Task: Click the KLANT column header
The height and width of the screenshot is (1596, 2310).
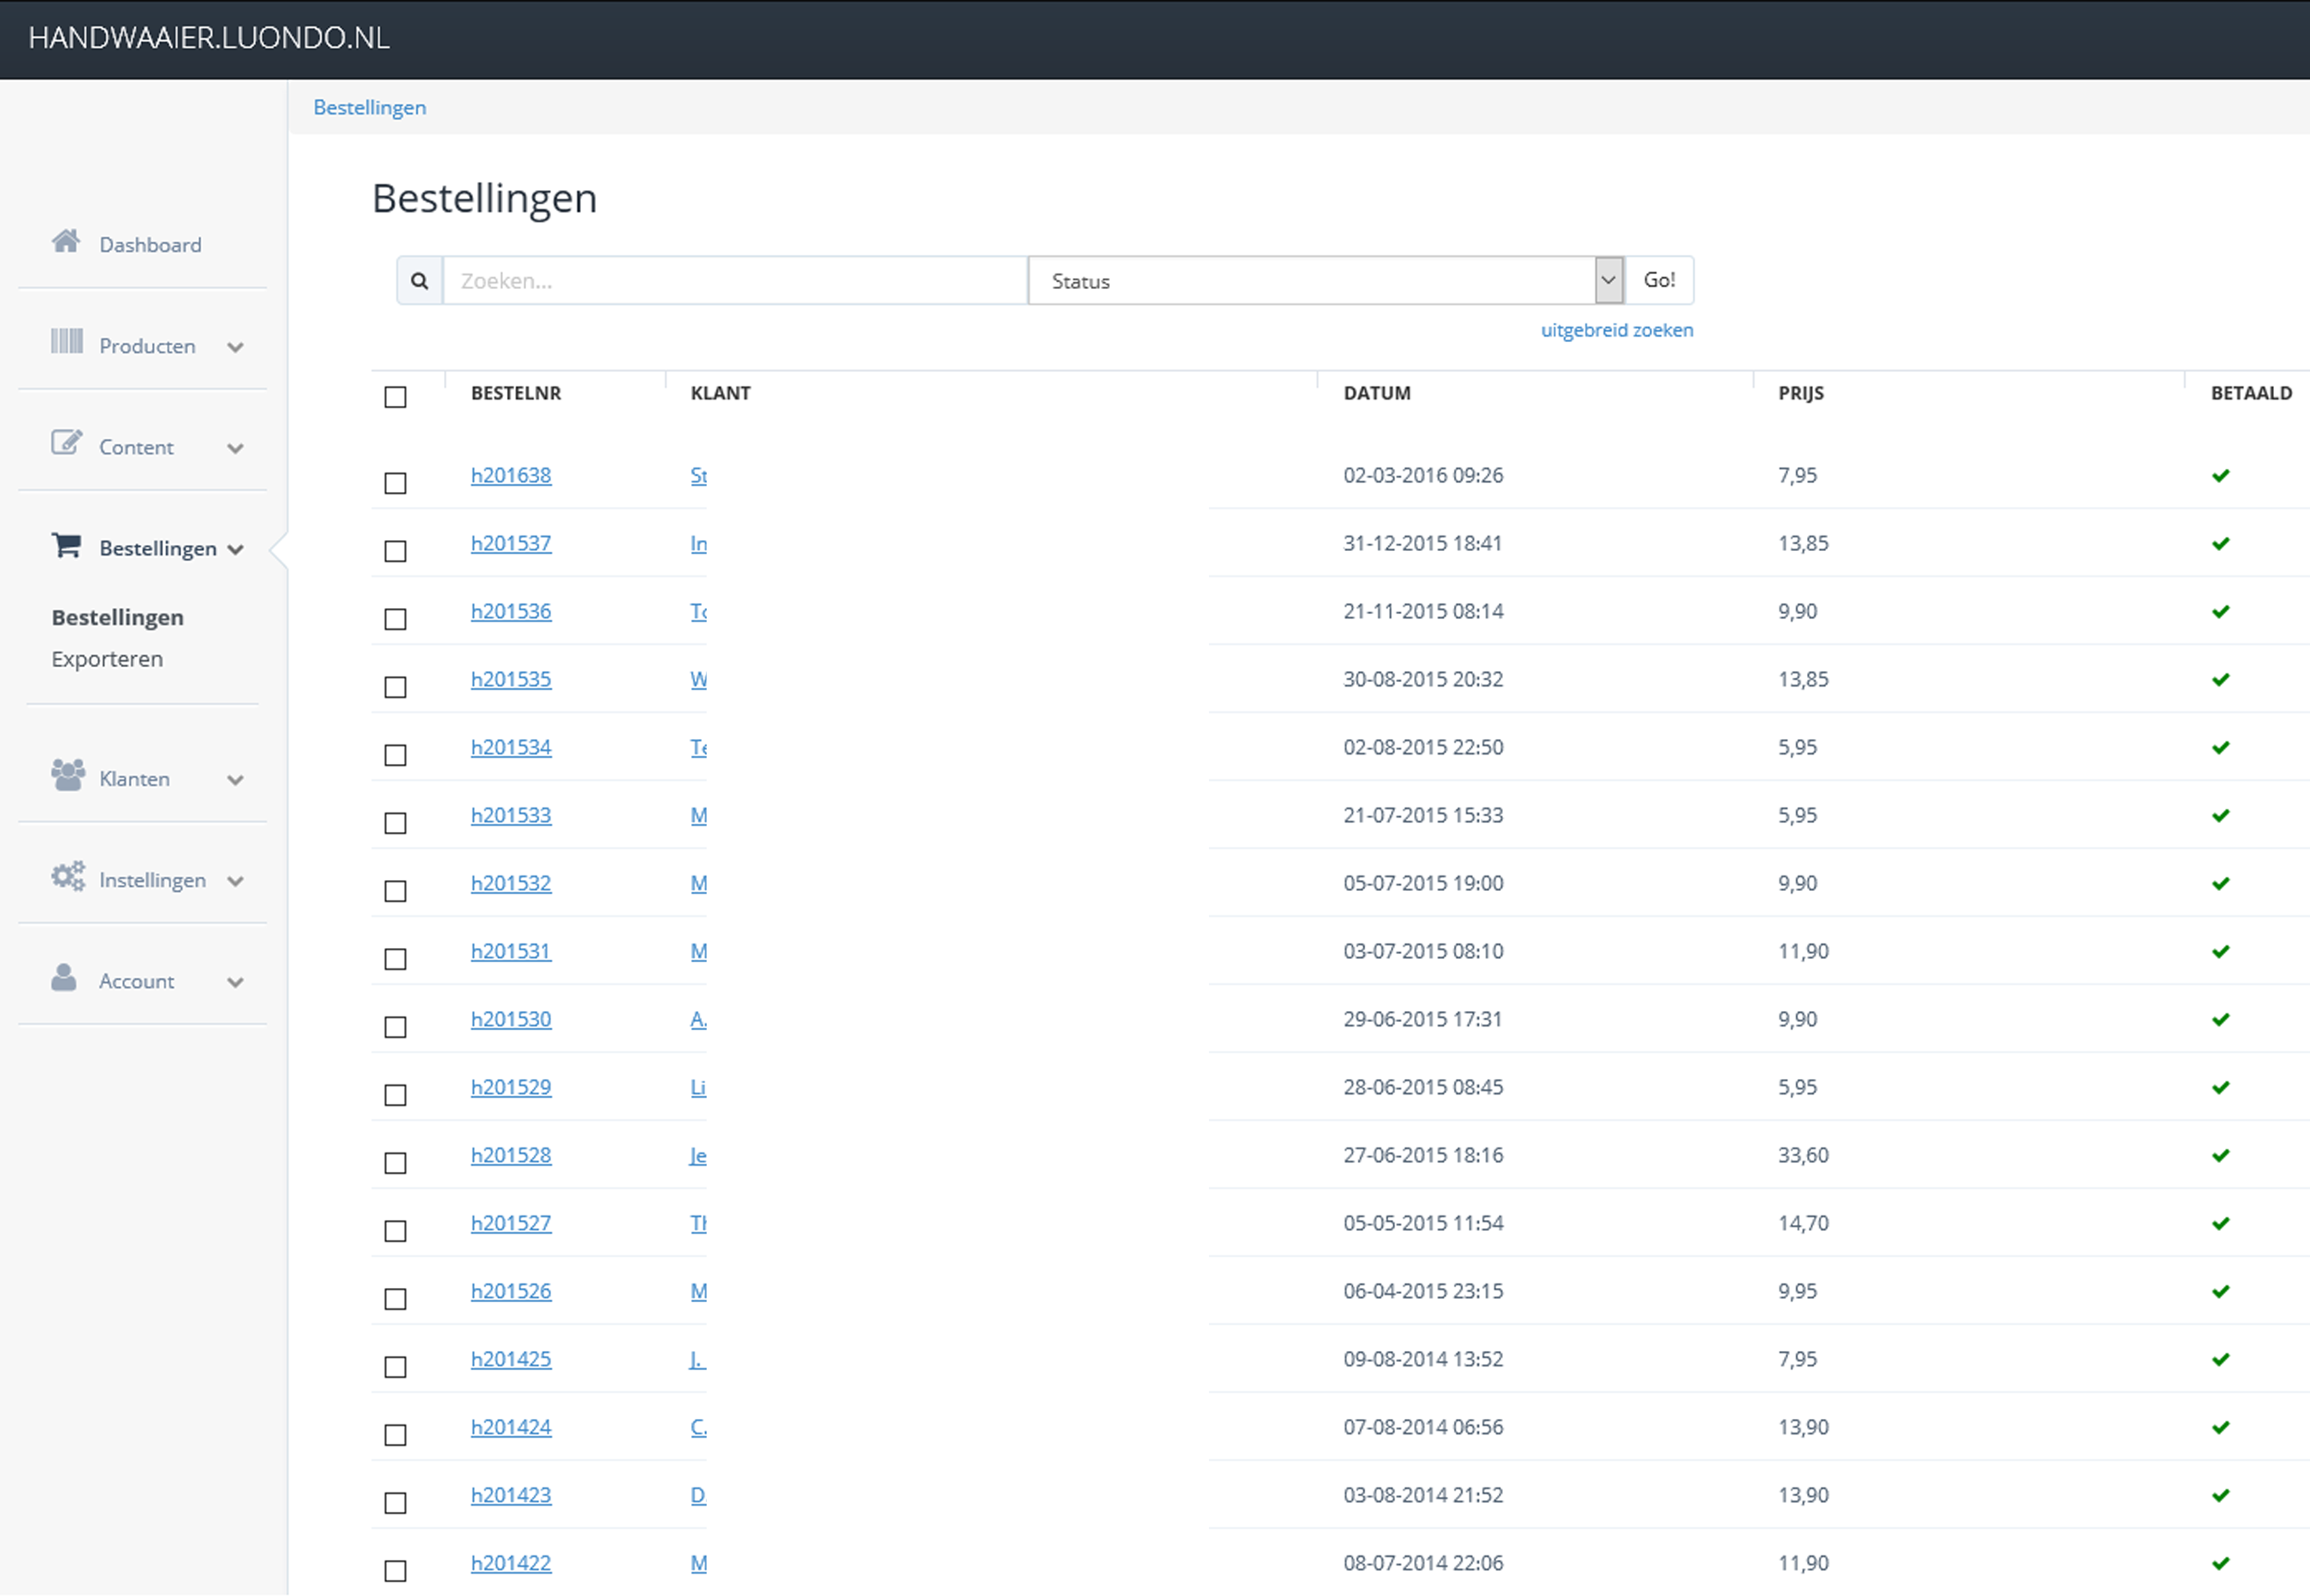Action: tap(720, 393)
